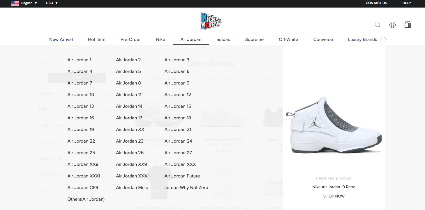
Task: Select Air Jordan 22
Action: 81,141
